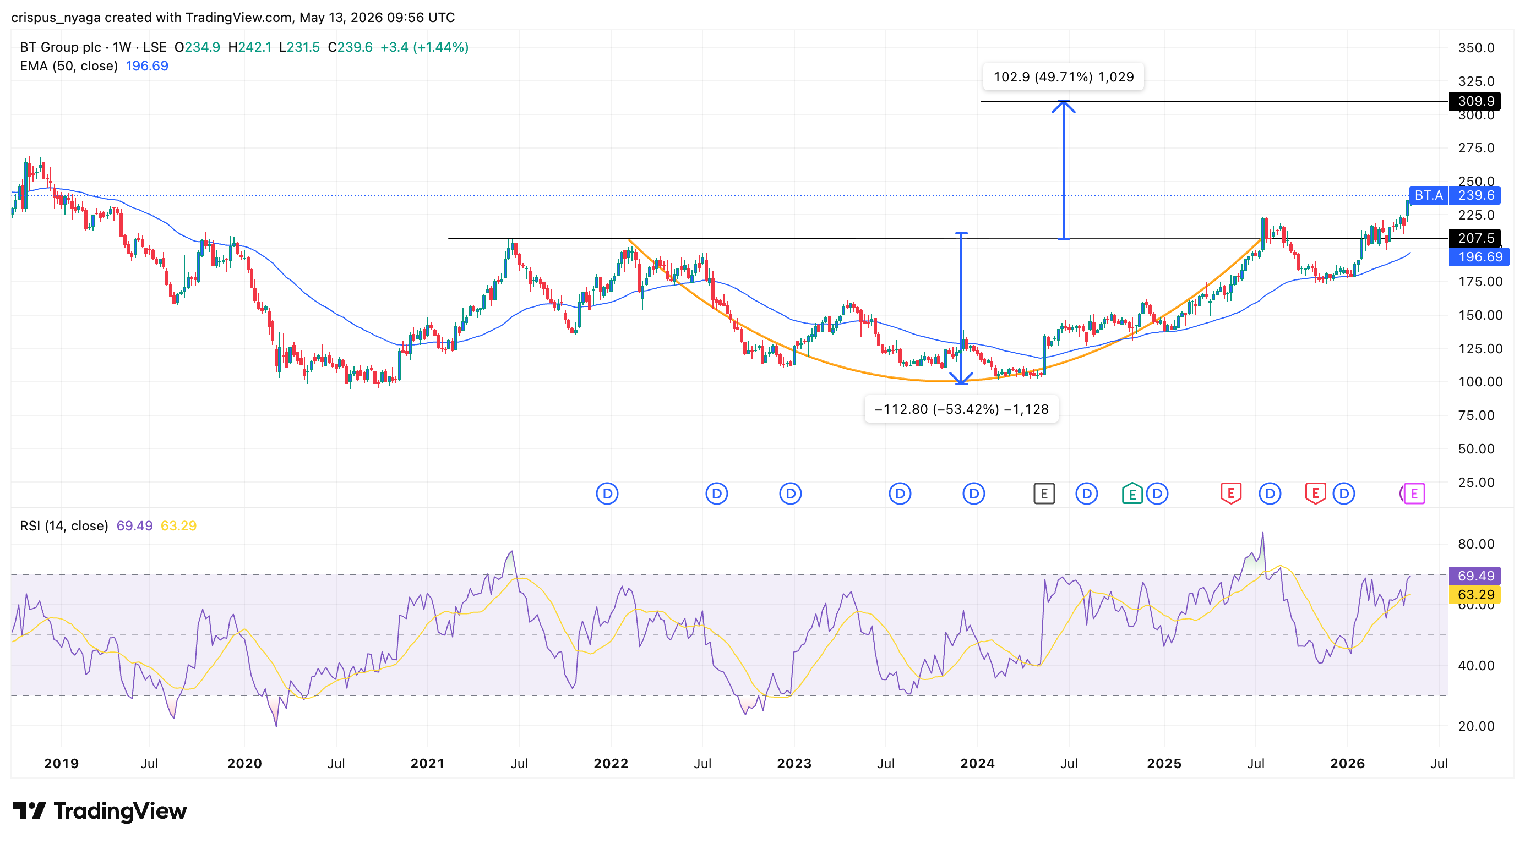Click the C239.6 close value

click(351, 47)
